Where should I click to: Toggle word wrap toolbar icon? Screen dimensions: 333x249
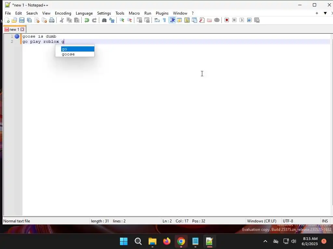click(157, 20)
